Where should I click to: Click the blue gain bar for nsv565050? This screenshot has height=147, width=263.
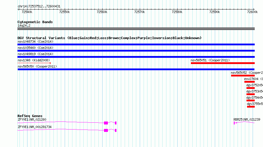click(136, 69)
